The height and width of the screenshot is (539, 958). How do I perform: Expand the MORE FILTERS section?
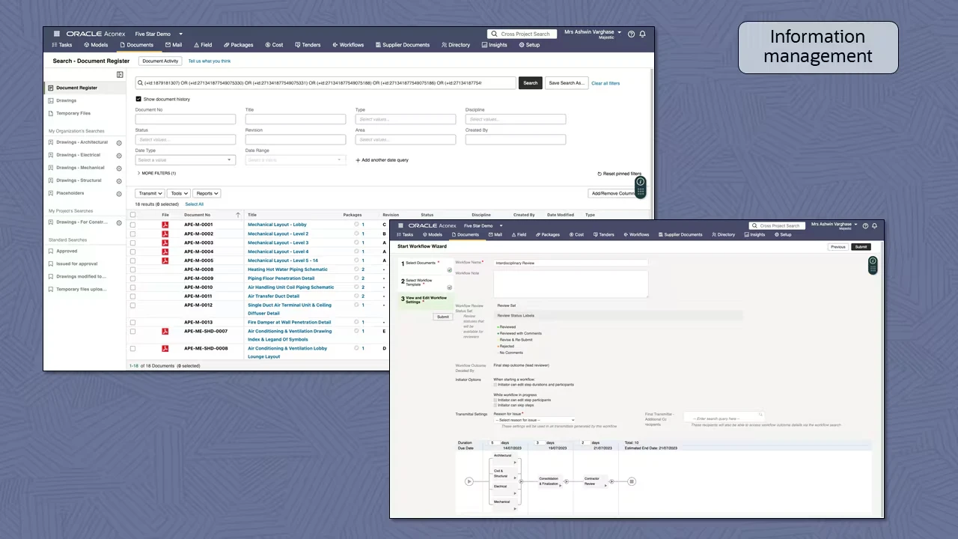pos(156,173)
